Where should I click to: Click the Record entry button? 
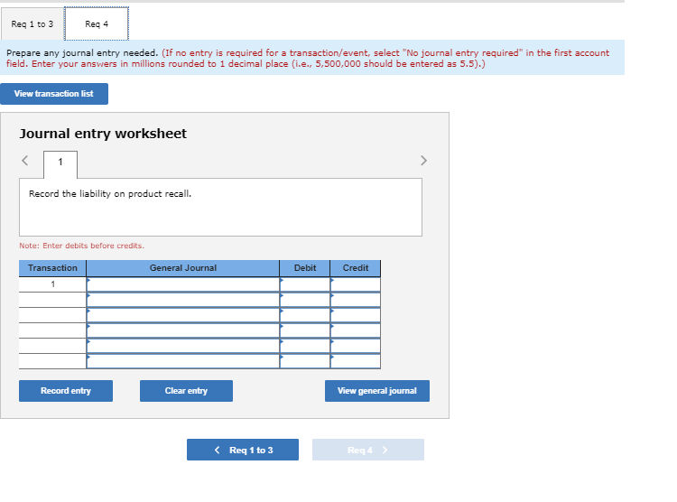pyautogui.click(x=66, y=391)
